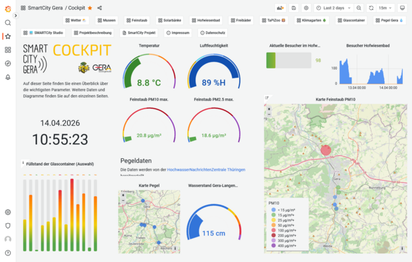Open the TaPiZoo dashboard link
Screen dimensions: 412x262
coord(274,20)
